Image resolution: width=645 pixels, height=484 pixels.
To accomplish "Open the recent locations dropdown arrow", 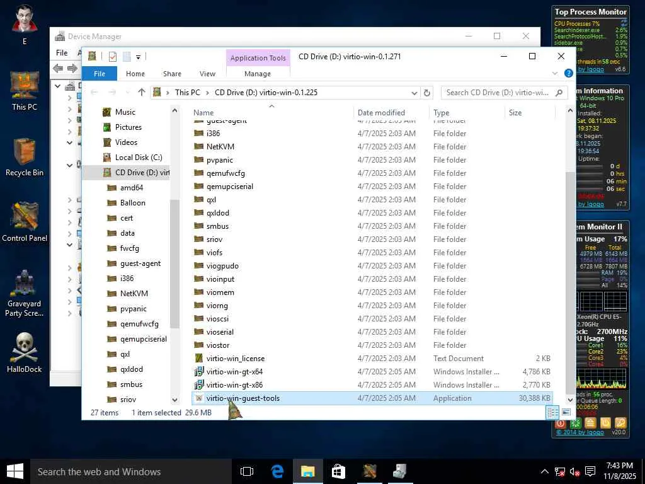I will [x=127, y=93].
